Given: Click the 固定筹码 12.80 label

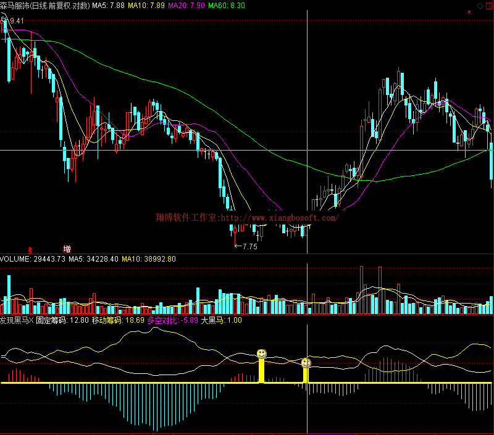Looking at the screenshot, I should pos(62,321).
